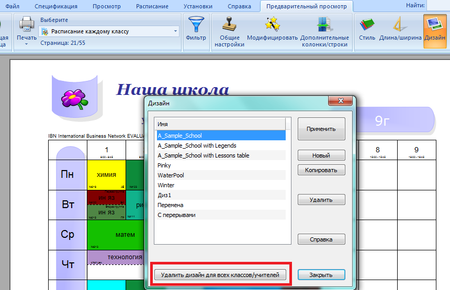Screen dimensions: 450x290
Task: Click Удалить дизайн для всех классов/учителей
Action: [220, 275]
